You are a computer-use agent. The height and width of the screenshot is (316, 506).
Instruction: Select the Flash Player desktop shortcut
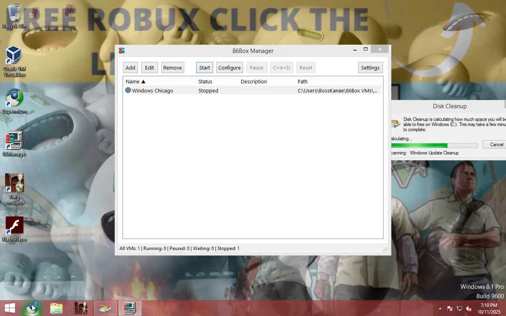[x=15, y=229]
